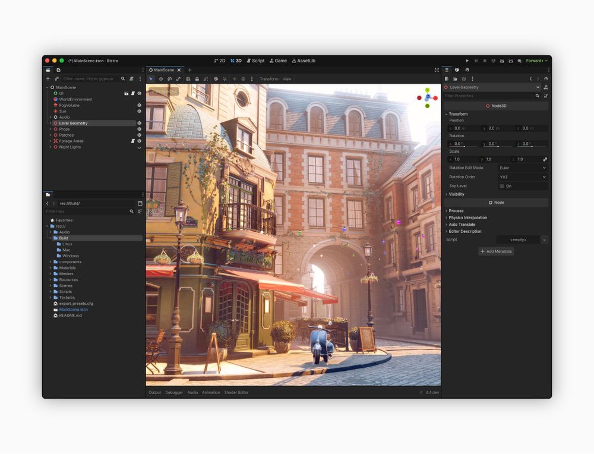Image resolution: width=594 pixels, height=454 pixels.
Task: Open documentation for the Level Geometry node
Action: [x=546, y=87]
